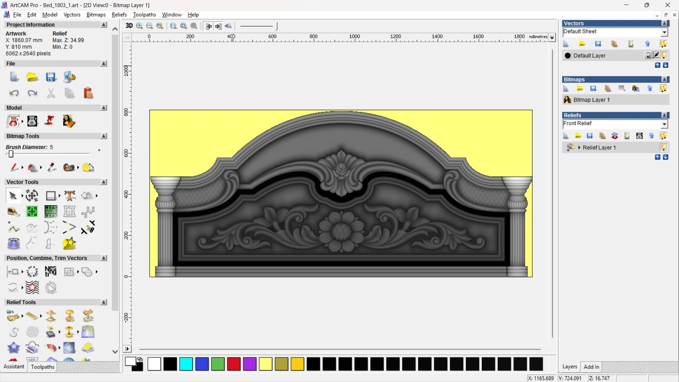The height and width of the screenshot is (382, 679).
Task: Select Bitmap Layer 1 entry
Action: 591,100
